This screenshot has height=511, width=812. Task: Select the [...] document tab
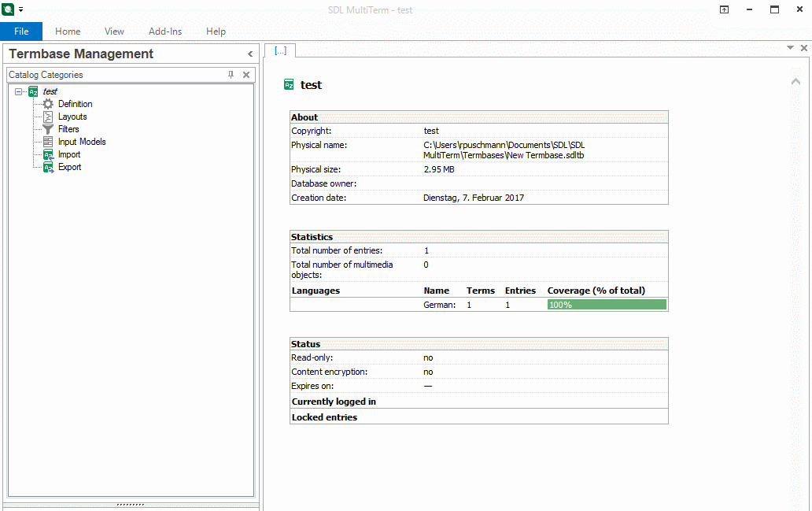pos(280,50)
